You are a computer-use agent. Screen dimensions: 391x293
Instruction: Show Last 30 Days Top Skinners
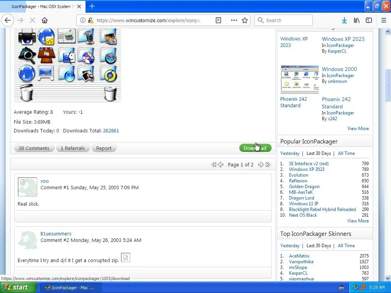click(x=319, y=245)
